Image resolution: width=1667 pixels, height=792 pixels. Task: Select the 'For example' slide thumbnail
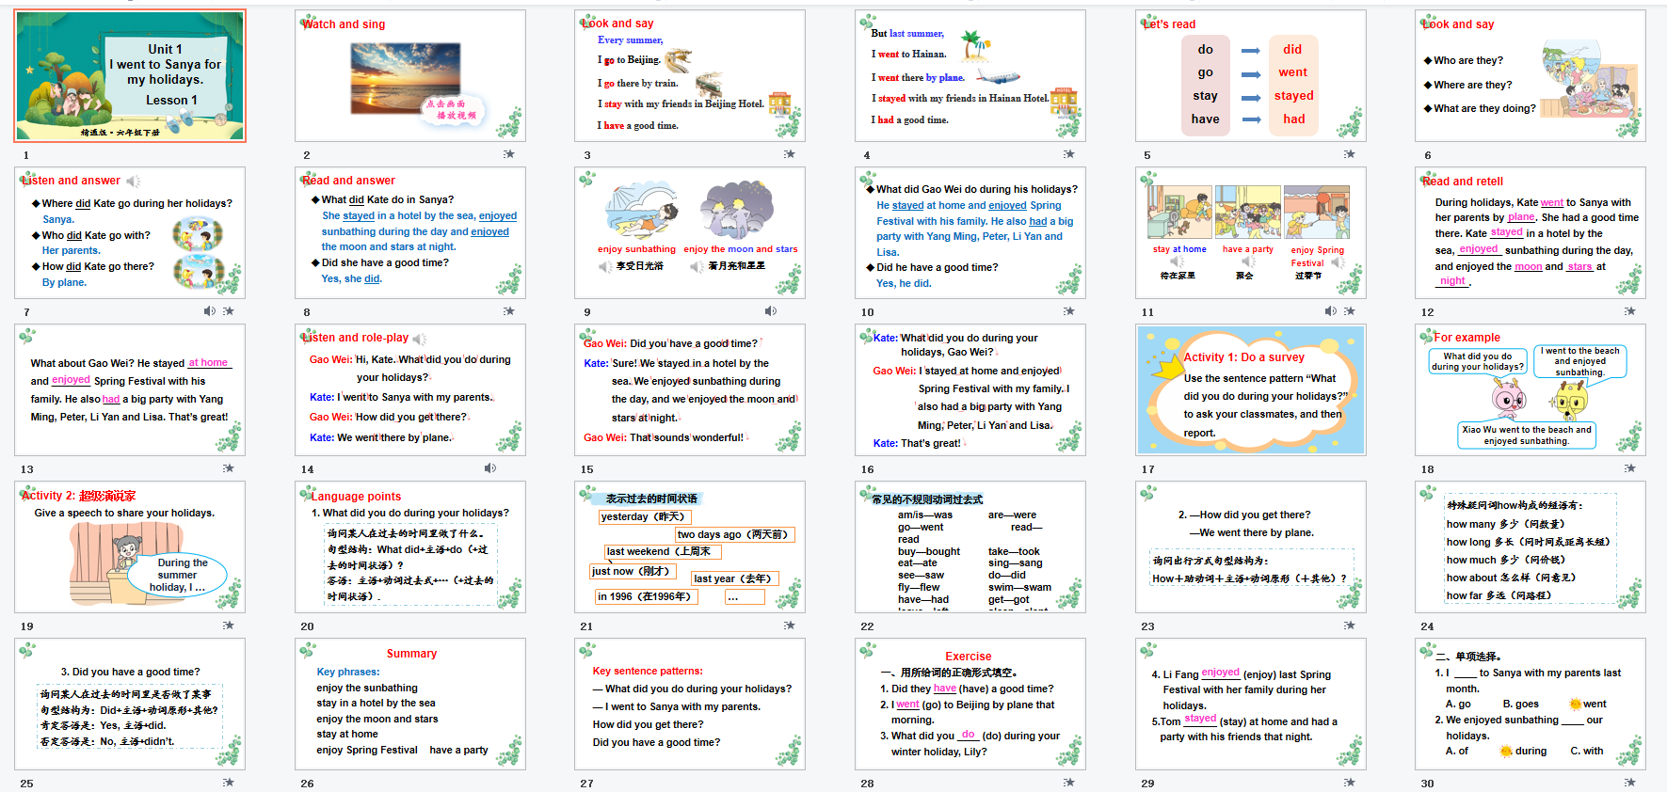click(x=1531, y=390)
